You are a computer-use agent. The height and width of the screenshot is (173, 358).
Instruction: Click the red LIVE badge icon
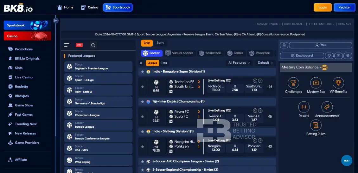(x=79, y=45)
